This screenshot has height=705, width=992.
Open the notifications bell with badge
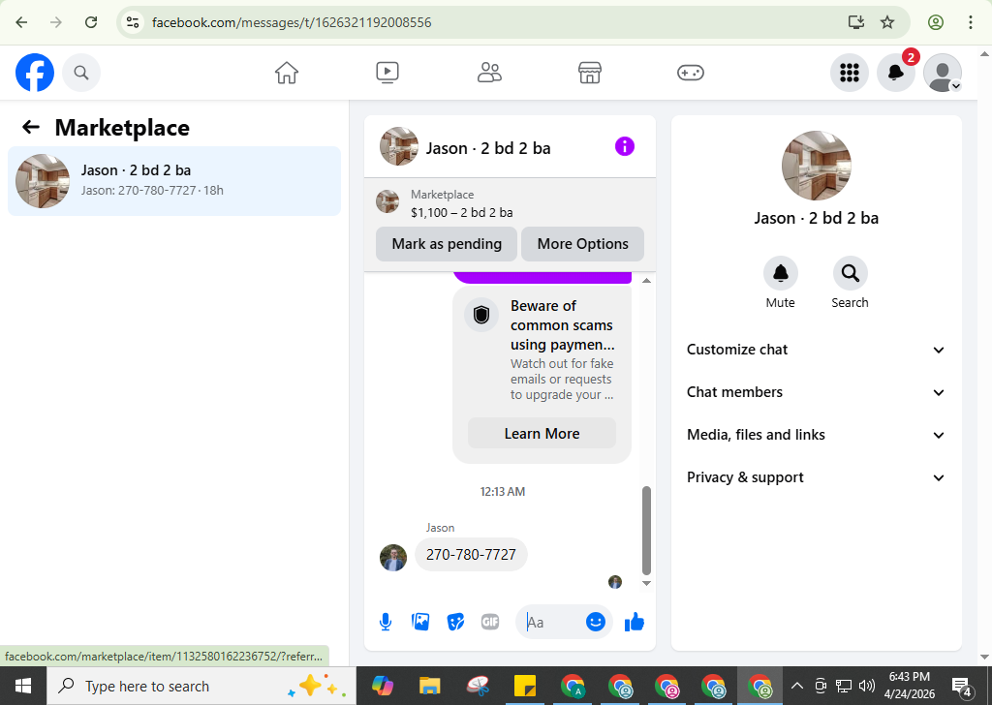(x=896, y=73)
